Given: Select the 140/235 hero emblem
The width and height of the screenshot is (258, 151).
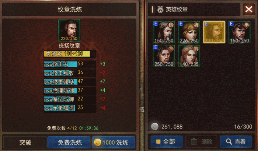Looking at the screenshot, I should click(x=189, y=56).
